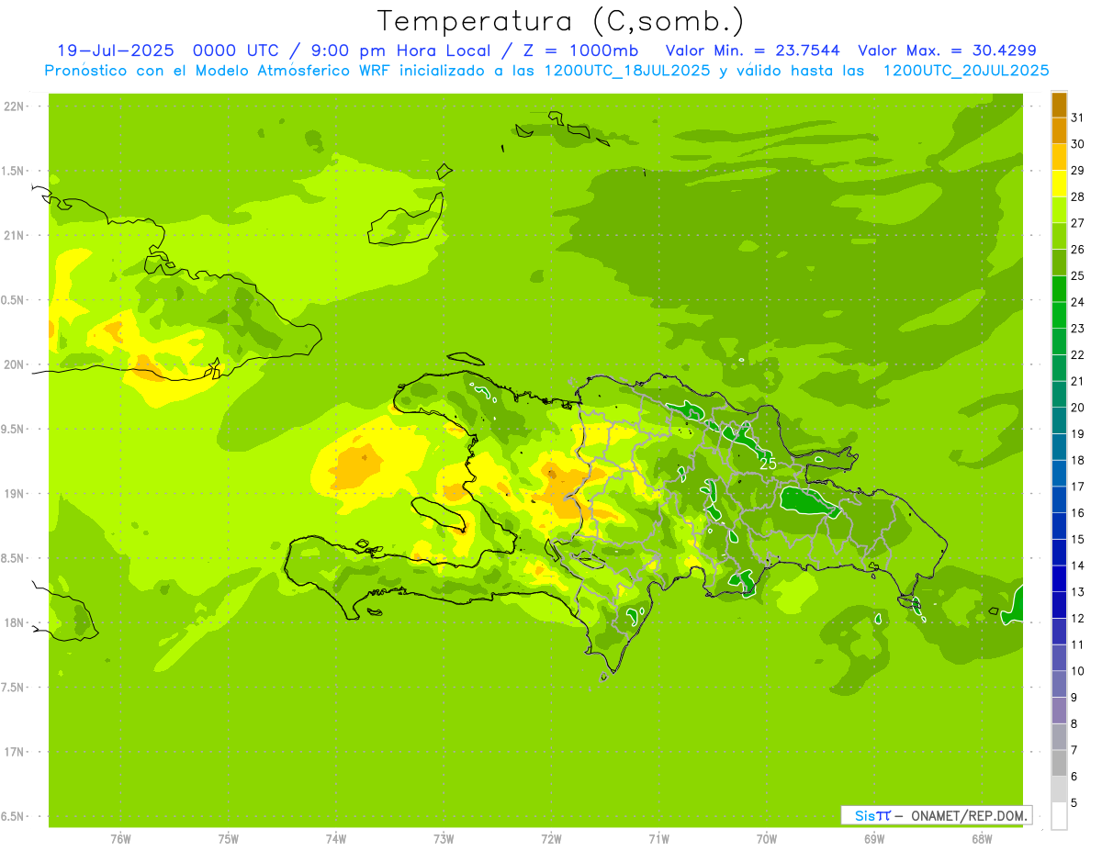
Task: Click the "17N" latitude label
Action: pyautogui.click(x=14, y=752)
